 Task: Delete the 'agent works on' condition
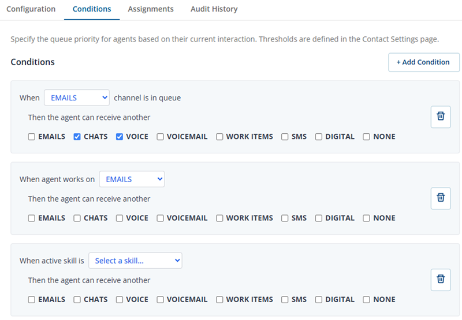click(x=441, y=198)
